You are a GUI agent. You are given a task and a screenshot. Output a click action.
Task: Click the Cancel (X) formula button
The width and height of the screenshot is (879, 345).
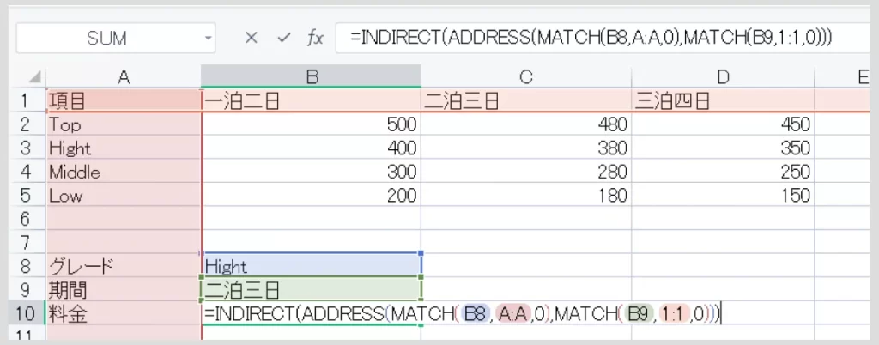point(252,38)
